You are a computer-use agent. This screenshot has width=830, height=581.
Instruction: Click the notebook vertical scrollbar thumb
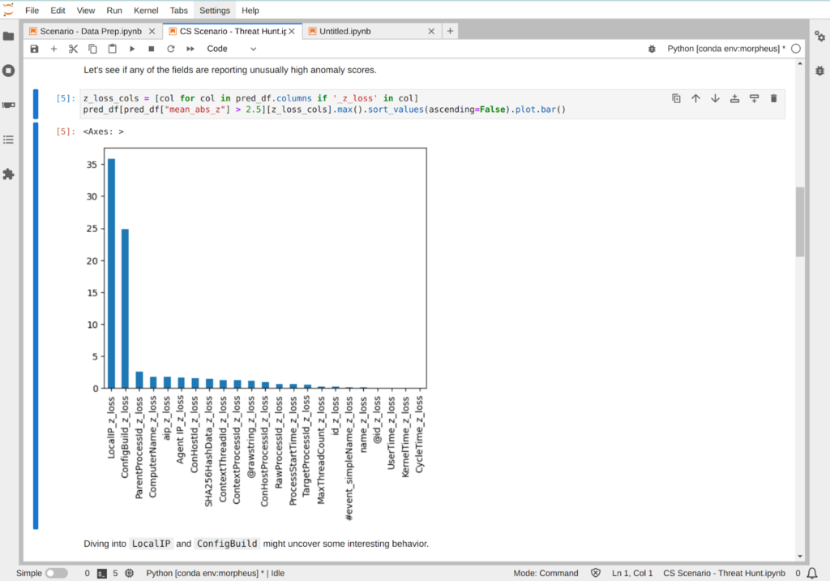click(x=800, y=221)
